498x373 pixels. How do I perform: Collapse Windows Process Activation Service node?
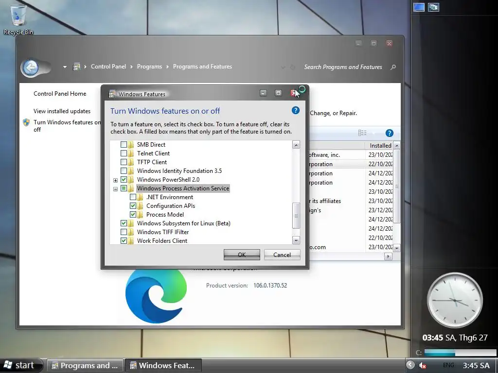(116, 189)
